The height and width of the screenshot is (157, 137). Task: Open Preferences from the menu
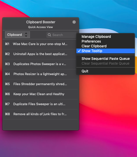[x=91, y=41]
